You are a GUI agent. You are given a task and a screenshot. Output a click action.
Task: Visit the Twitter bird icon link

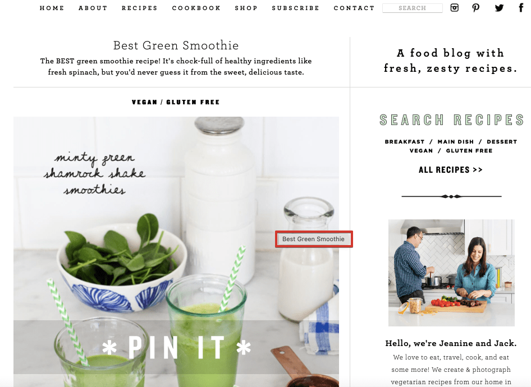(x=499, y=8)
